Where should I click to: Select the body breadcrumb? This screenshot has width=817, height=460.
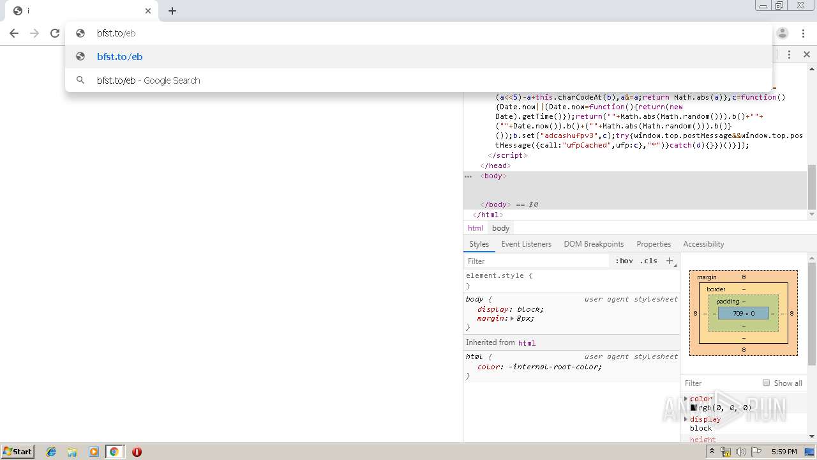(501, 228)
